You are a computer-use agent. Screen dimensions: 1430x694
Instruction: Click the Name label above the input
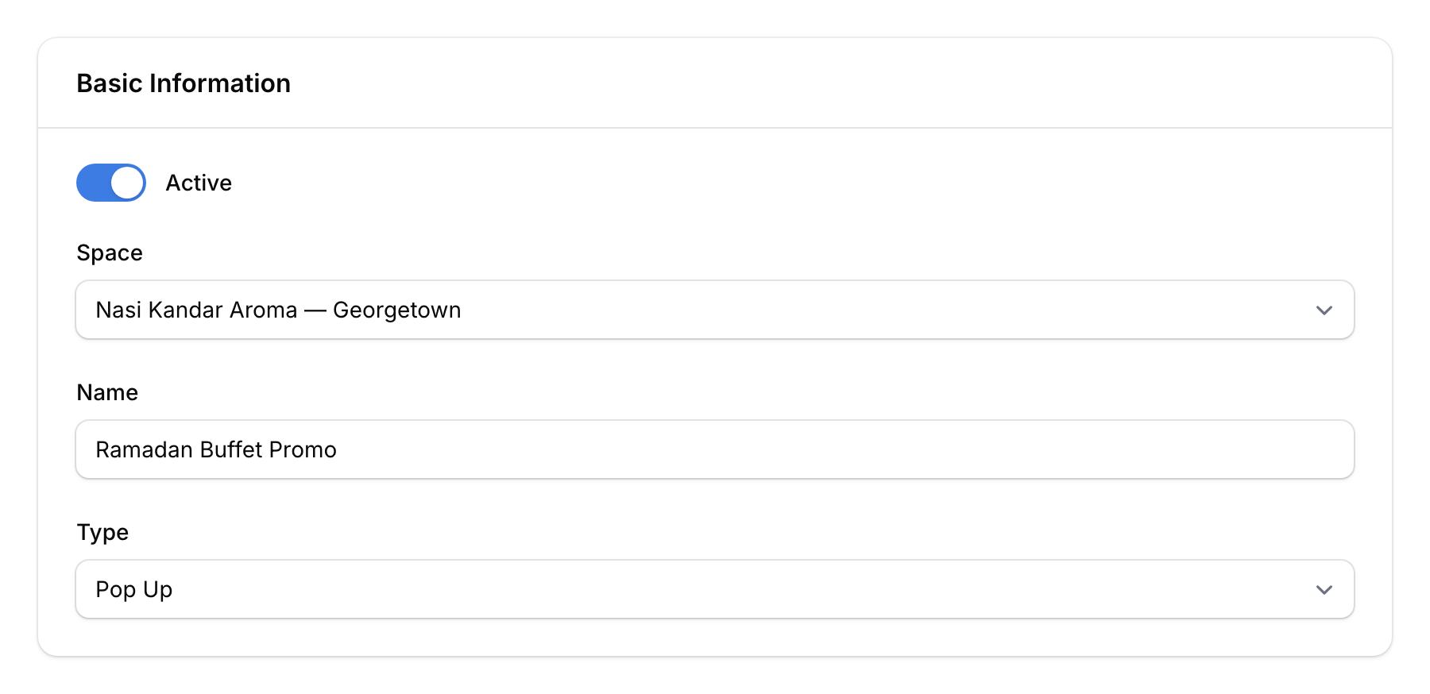click(x=106, y=392)
